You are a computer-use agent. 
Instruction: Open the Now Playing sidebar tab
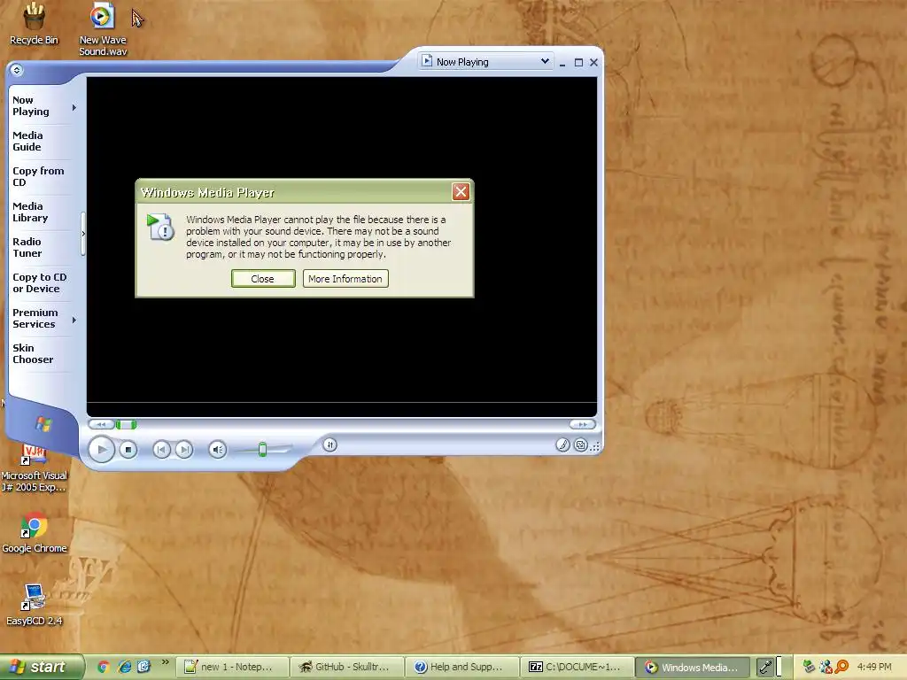31,106
